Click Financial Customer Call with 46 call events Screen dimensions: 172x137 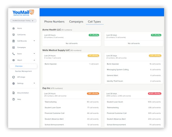[72, 113]
